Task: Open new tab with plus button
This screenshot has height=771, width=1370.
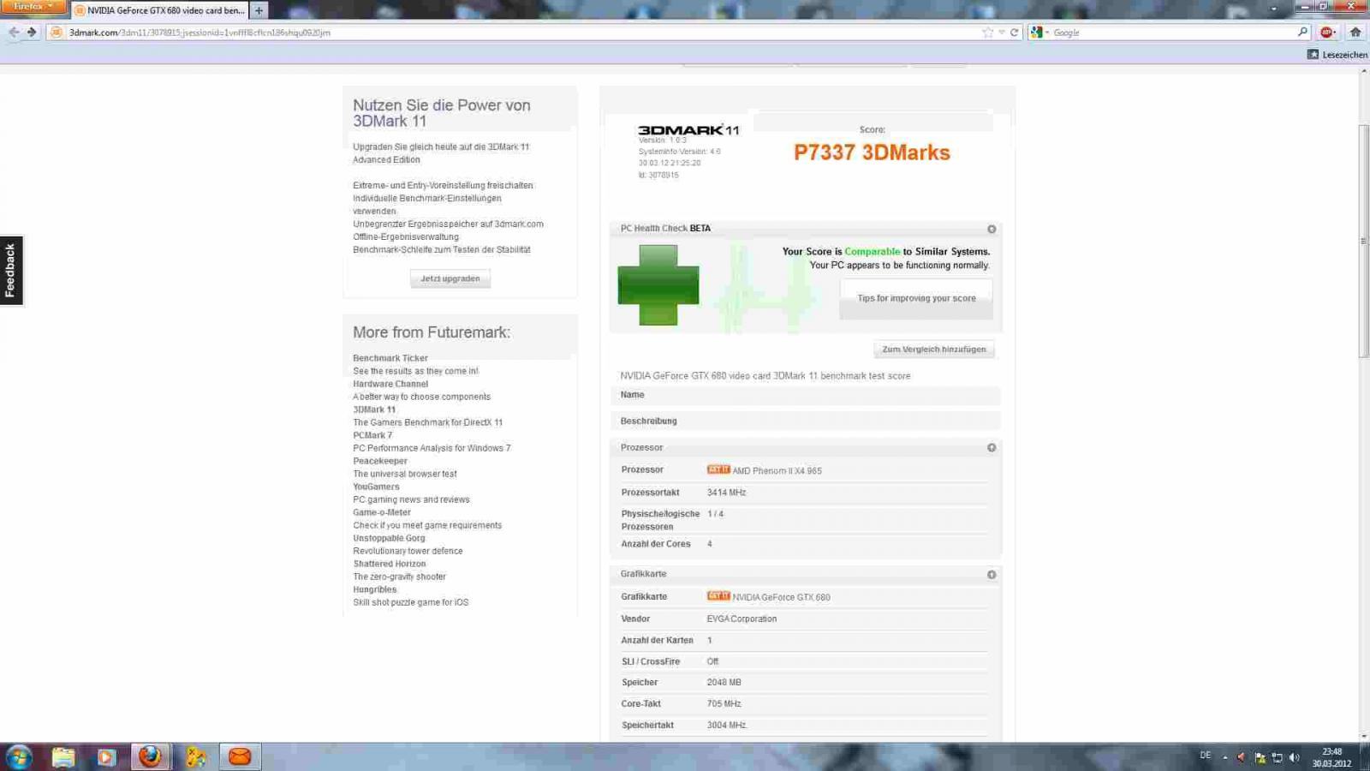Action: (259, 10)
